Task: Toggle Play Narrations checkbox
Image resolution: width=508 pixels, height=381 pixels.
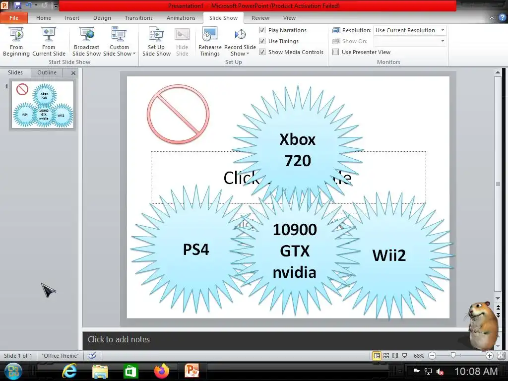Action: (262, 30)
